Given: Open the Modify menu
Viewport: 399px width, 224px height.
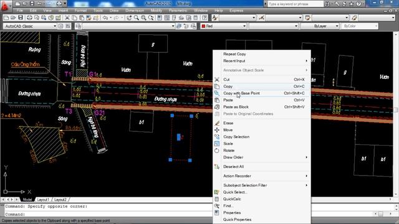Looking at the screenshot, I should 156,11.
